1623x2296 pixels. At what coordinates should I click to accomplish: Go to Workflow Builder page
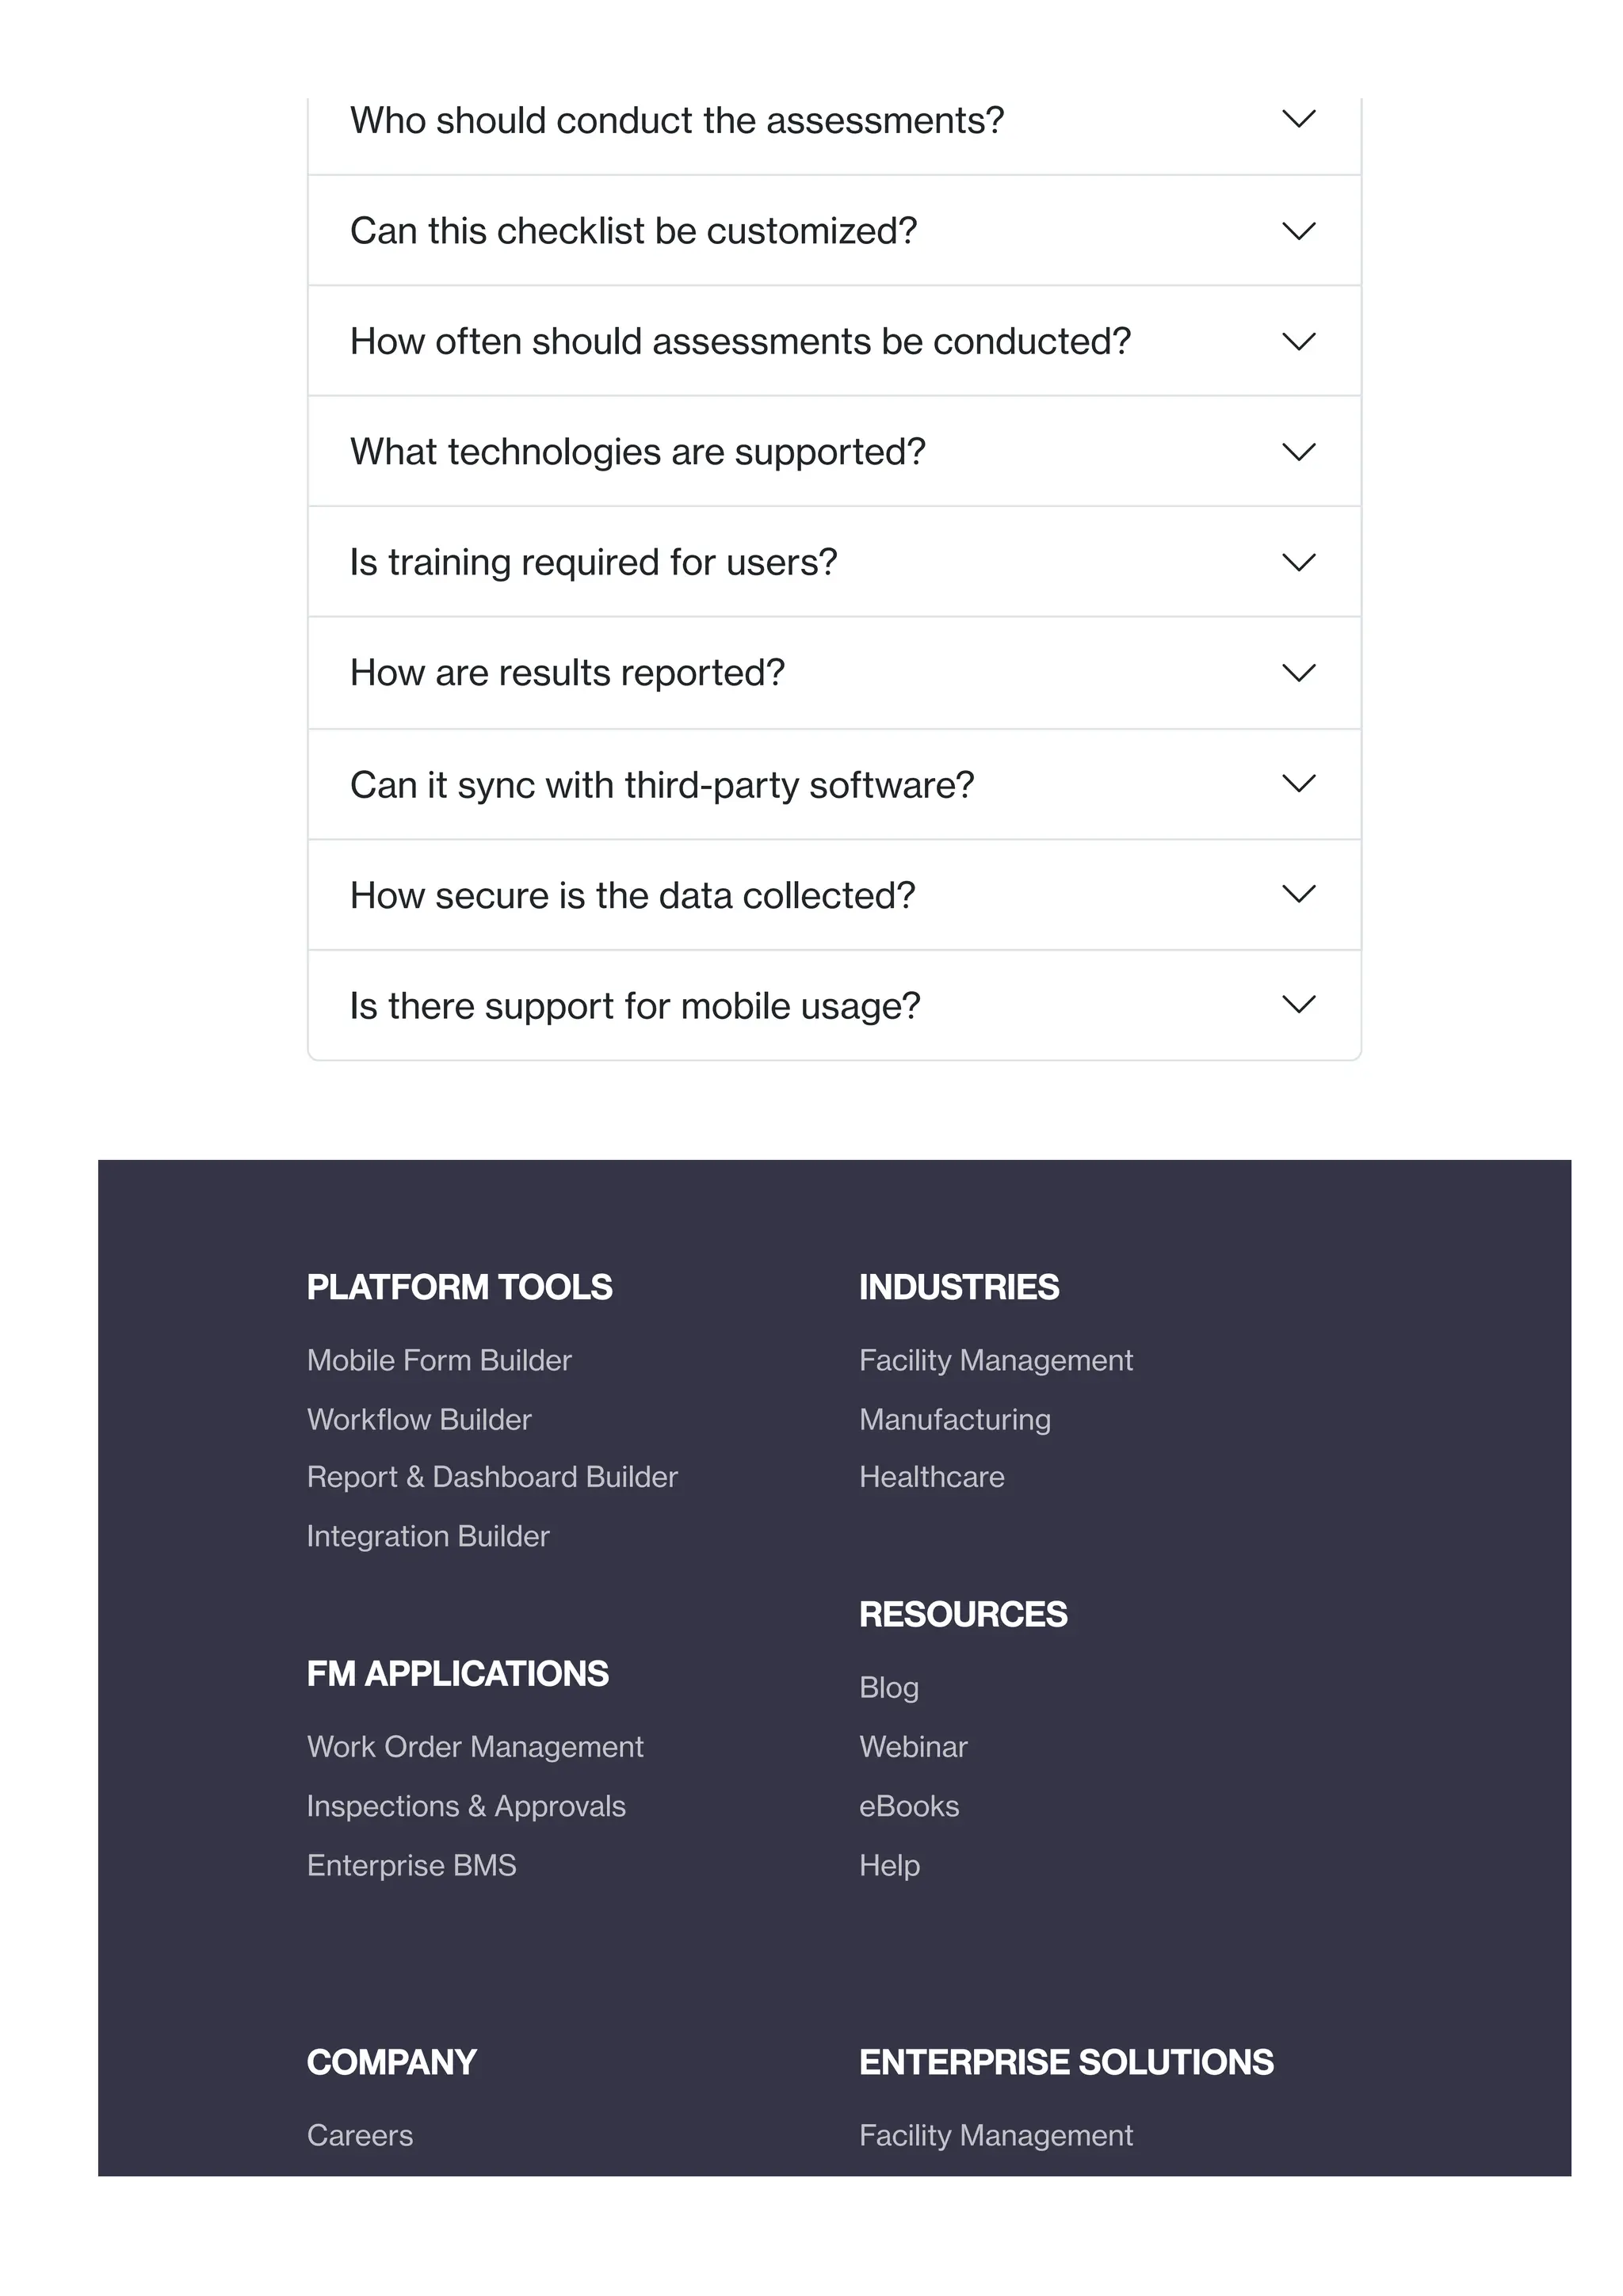coord(419,1419)
